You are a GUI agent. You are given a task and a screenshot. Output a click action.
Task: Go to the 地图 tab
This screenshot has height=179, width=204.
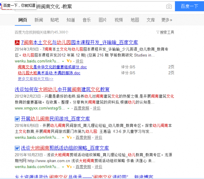click(x=135, y=20)
